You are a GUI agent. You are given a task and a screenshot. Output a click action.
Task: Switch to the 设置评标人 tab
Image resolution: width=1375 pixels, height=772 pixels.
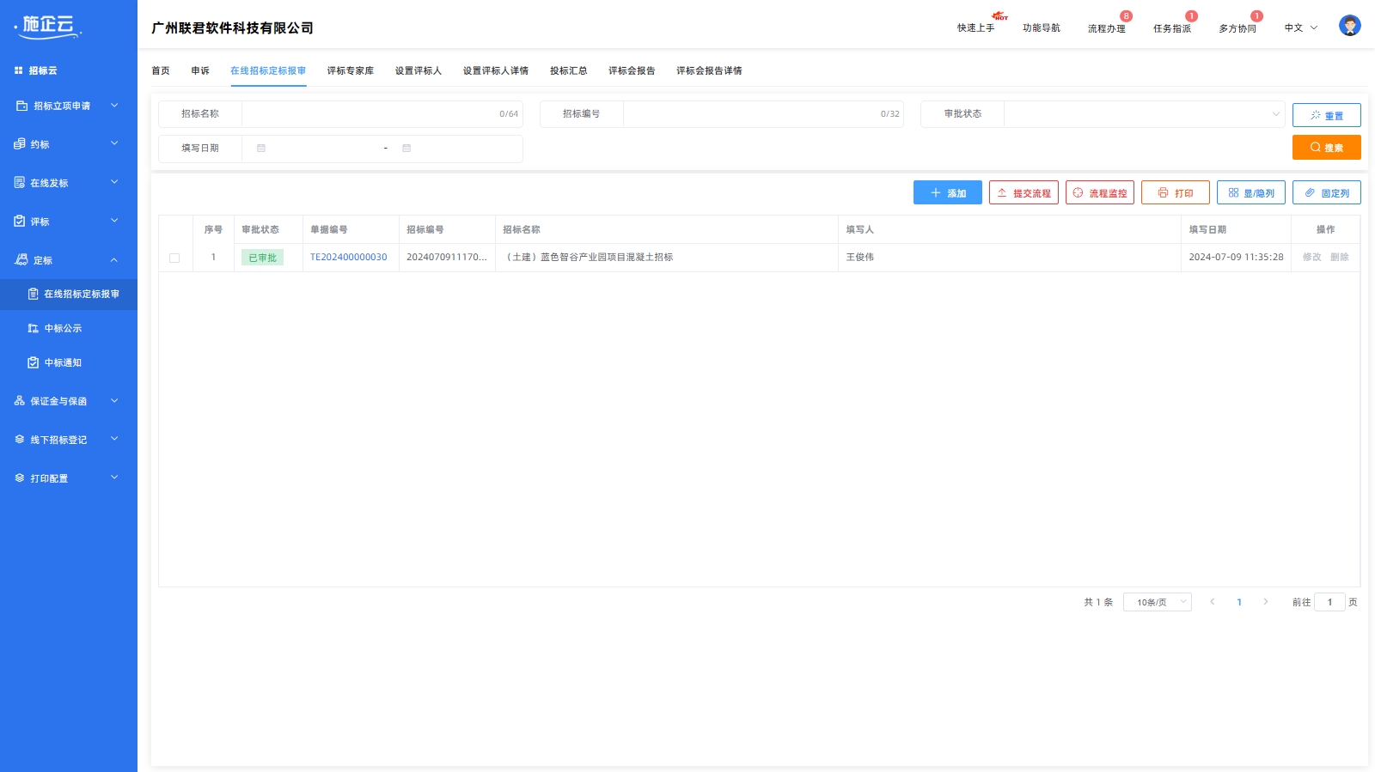coord(419,70)
